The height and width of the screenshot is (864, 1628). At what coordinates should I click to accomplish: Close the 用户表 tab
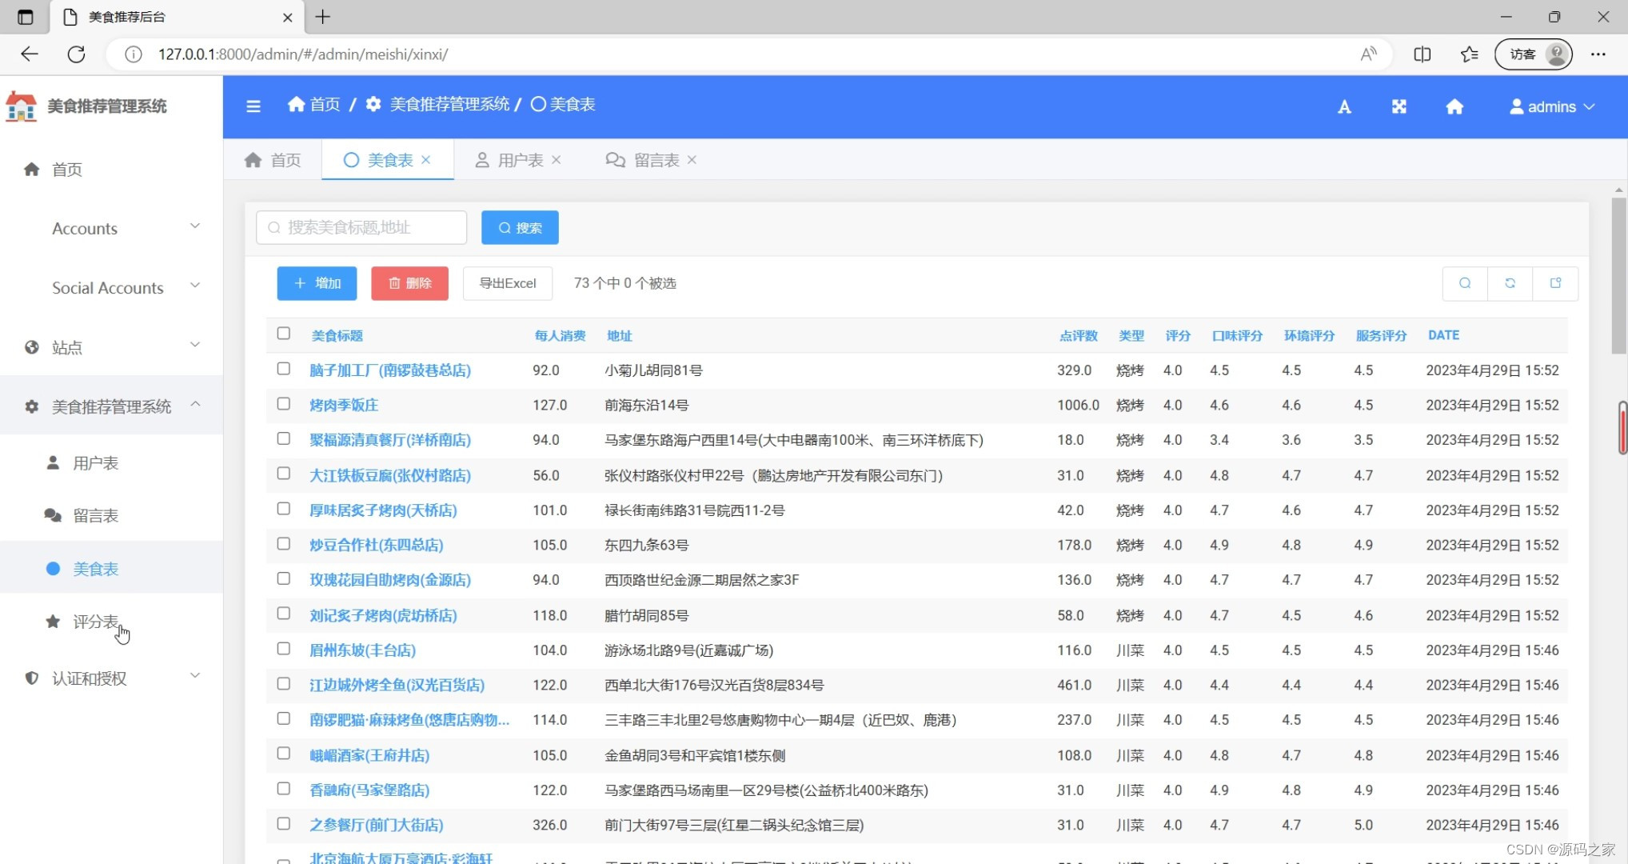(557, 160)
